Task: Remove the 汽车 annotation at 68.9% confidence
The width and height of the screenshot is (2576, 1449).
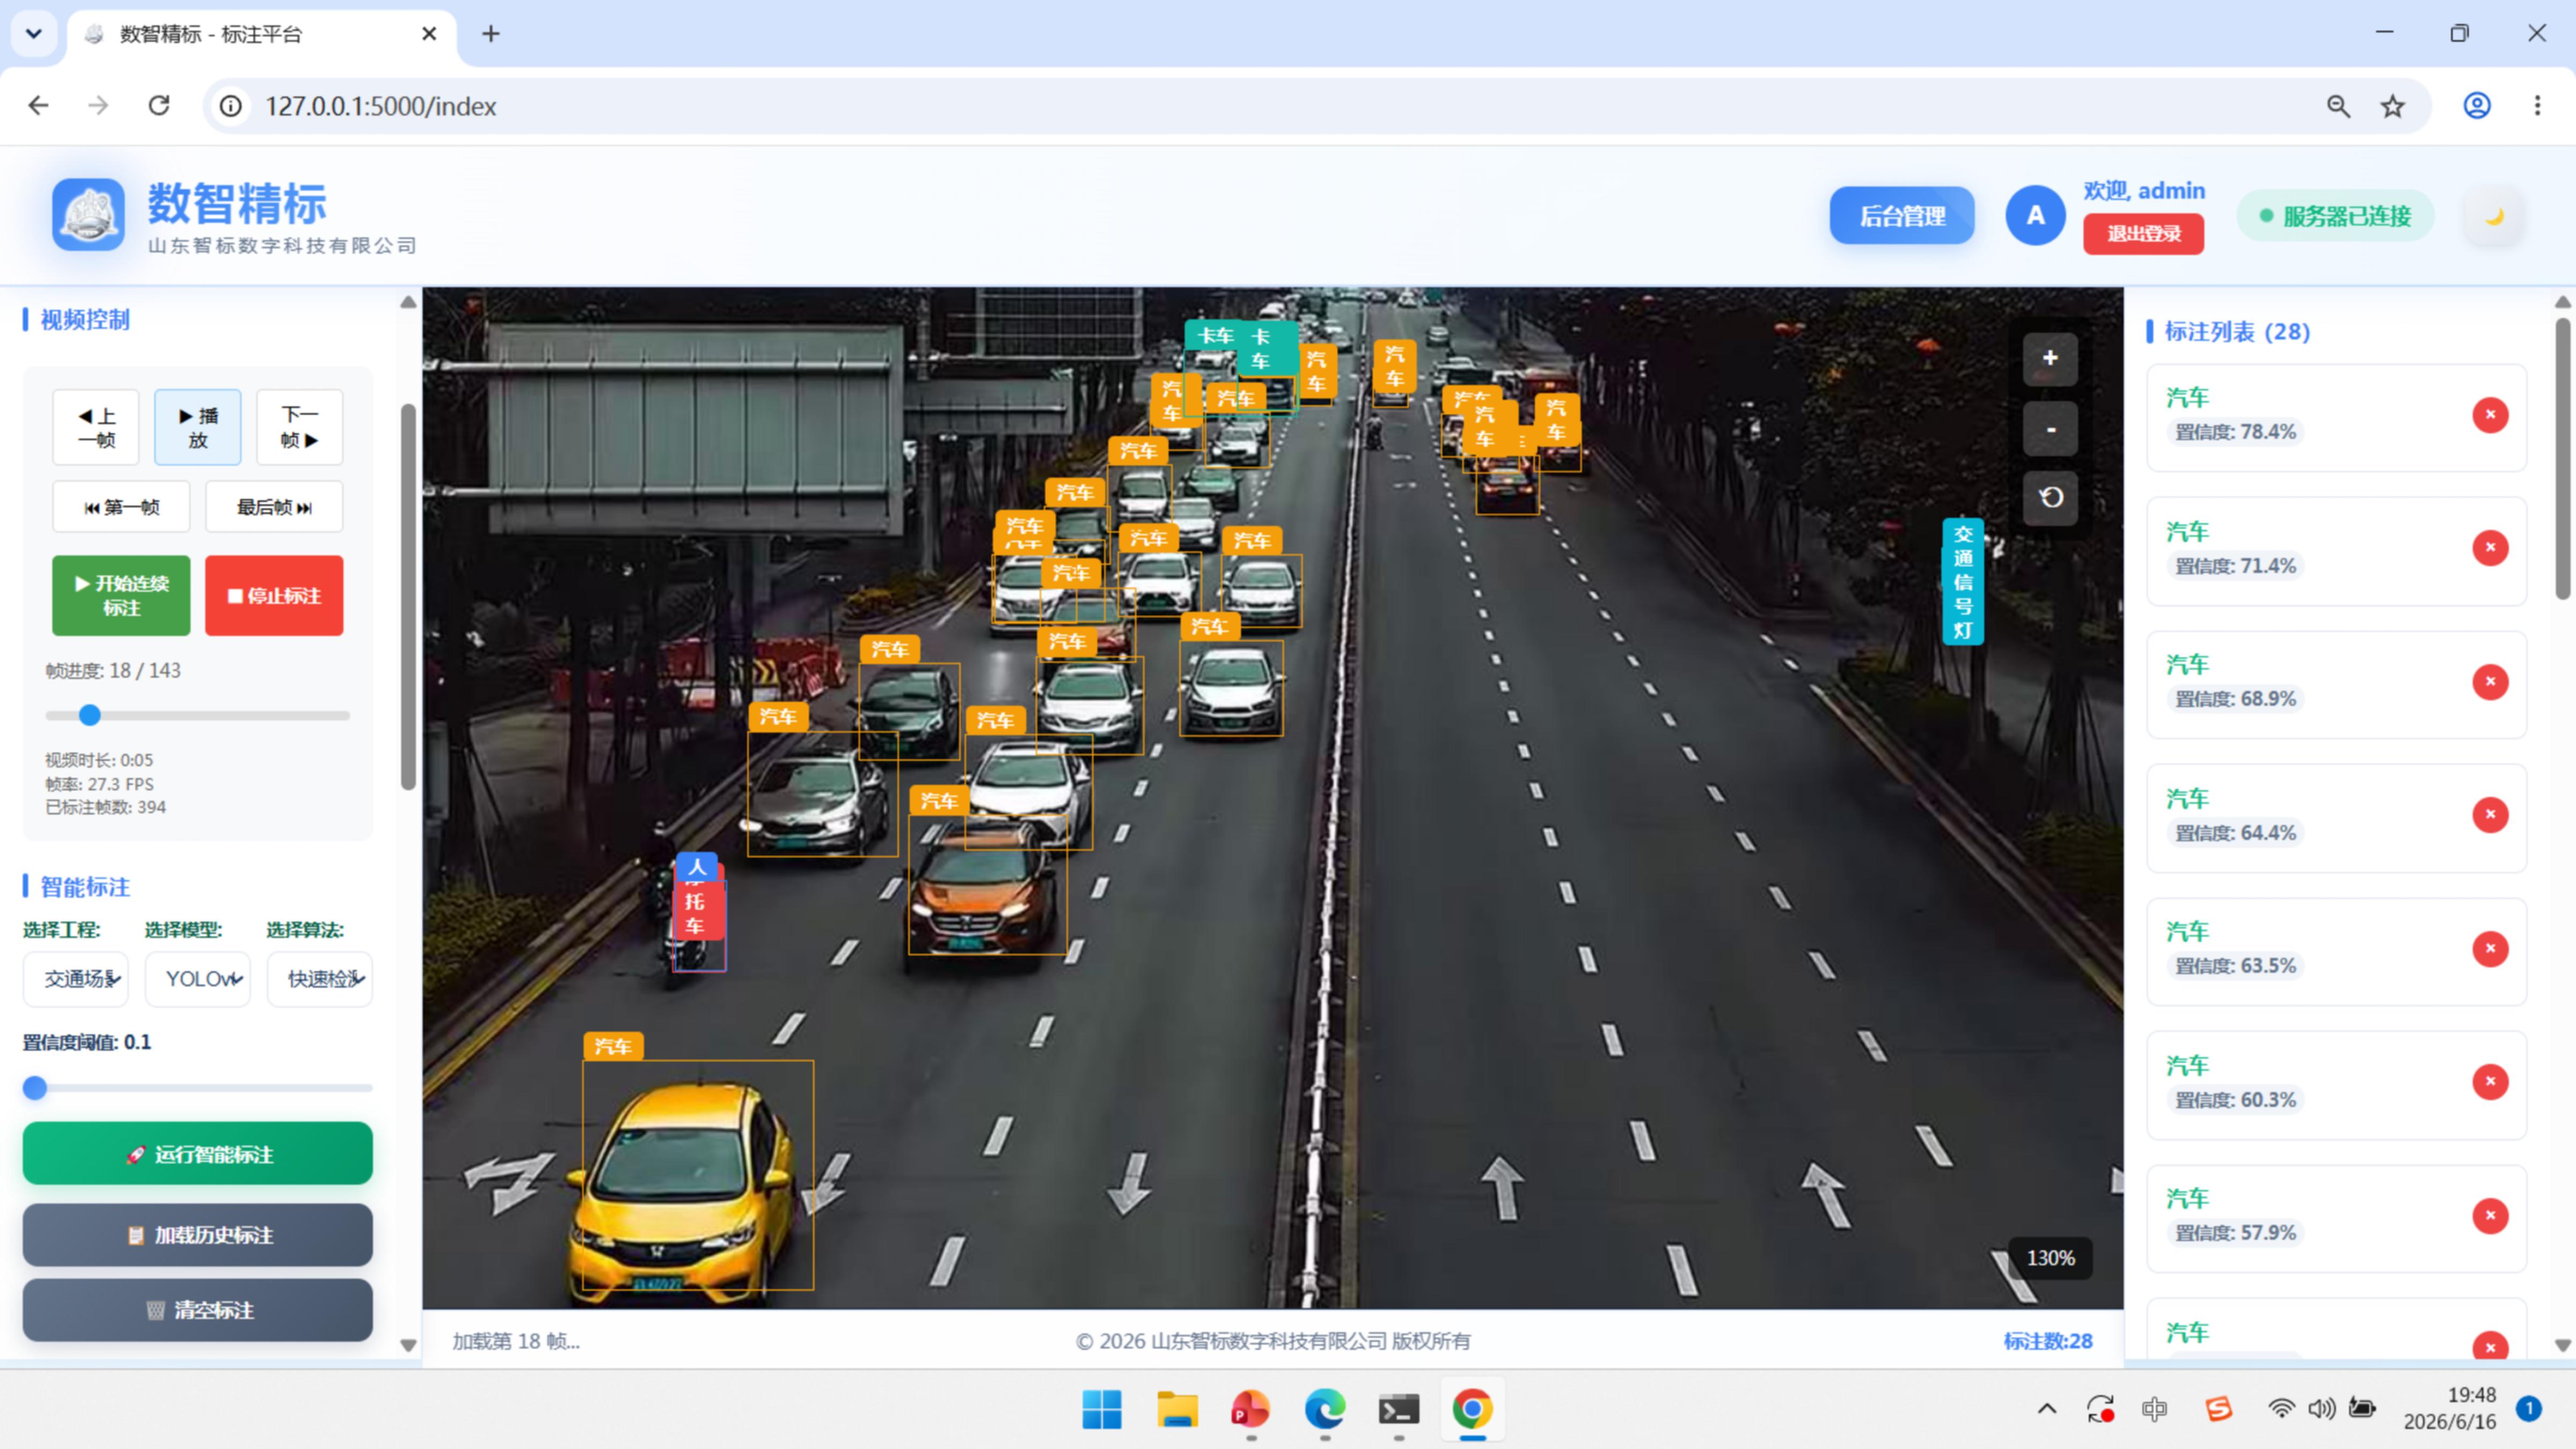Action: pyautogui.click(x=2490, y=682)
